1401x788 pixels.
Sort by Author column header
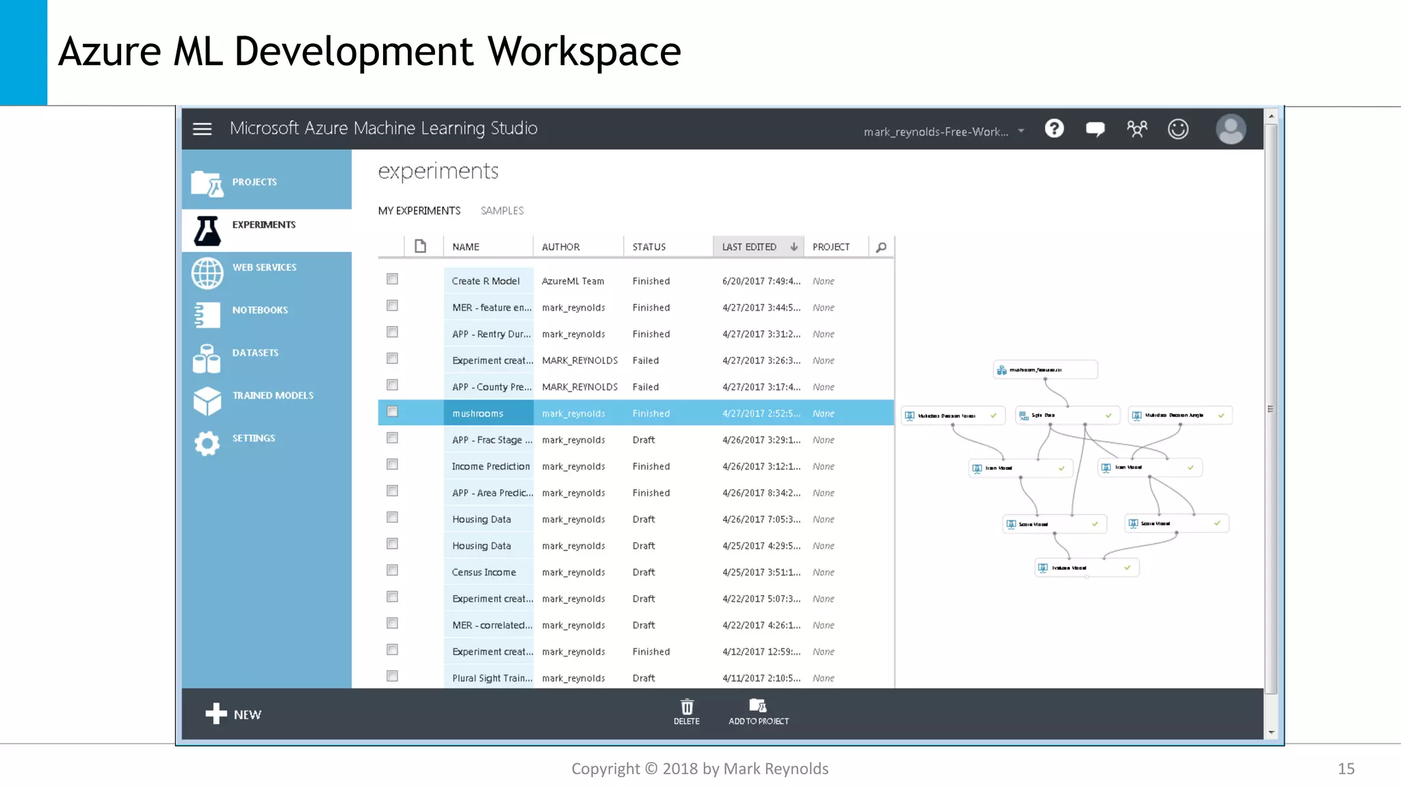click(x=561, y=247)
